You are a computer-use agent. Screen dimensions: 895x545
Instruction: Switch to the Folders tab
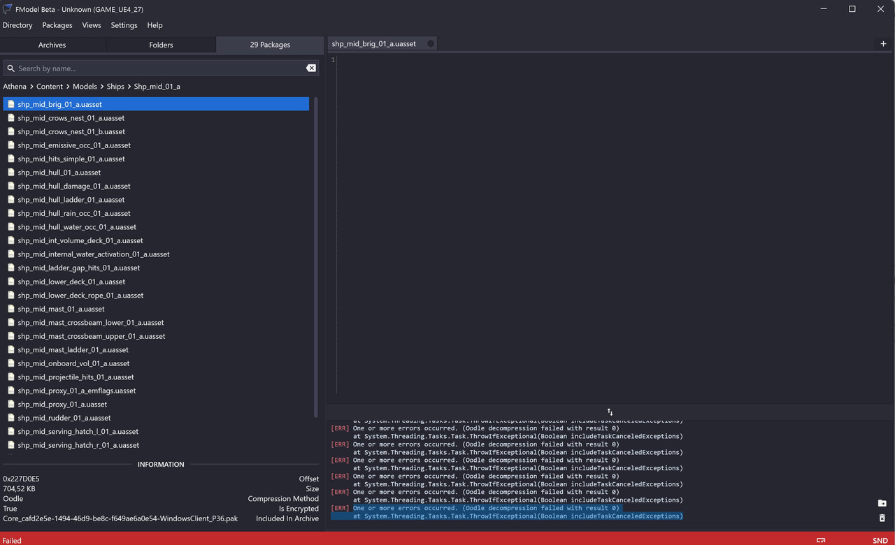pyautogui.click(x=161, y=45)
